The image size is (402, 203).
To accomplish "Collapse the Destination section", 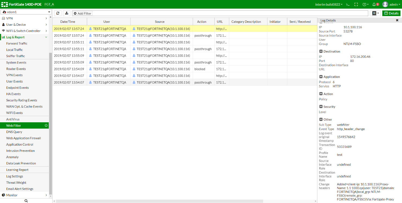I will pyautogui.click(x=321, y=51).
